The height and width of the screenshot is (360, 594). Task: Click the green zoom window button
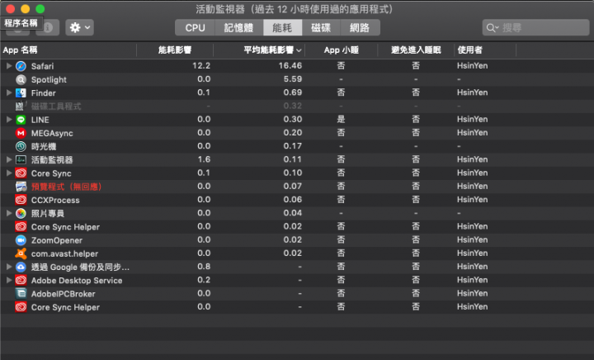40,9
